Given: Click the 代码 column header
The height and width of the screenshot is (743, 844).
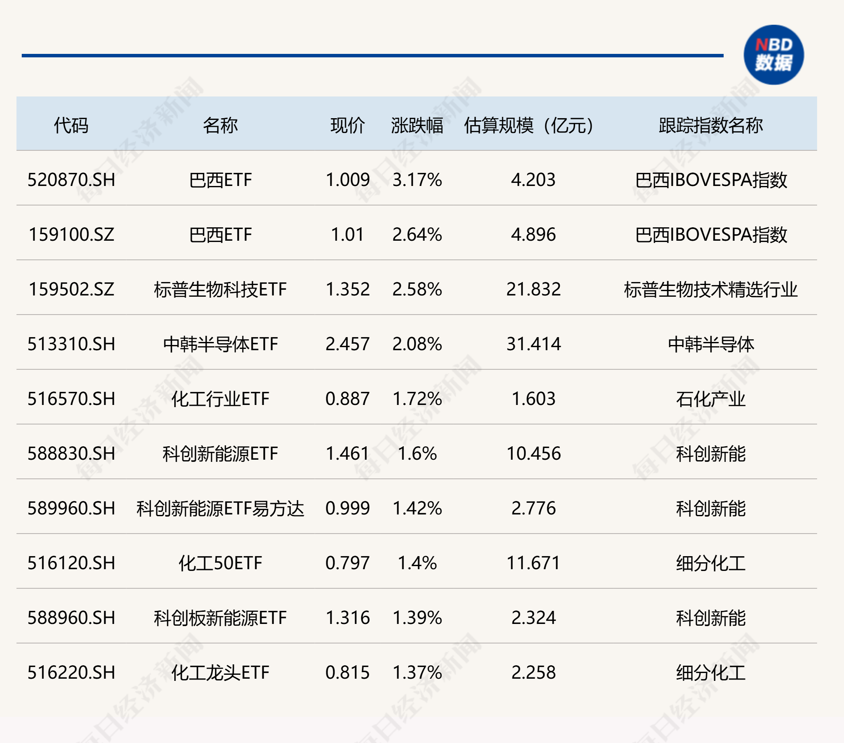Looking at the screenshot, I should pyautogui.click(x=71, y=125).
